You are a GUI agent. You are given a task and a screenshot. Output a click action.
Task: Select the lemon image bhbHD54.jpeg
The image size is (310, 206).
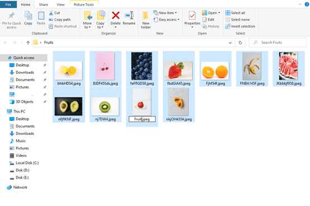click(69, 69)
